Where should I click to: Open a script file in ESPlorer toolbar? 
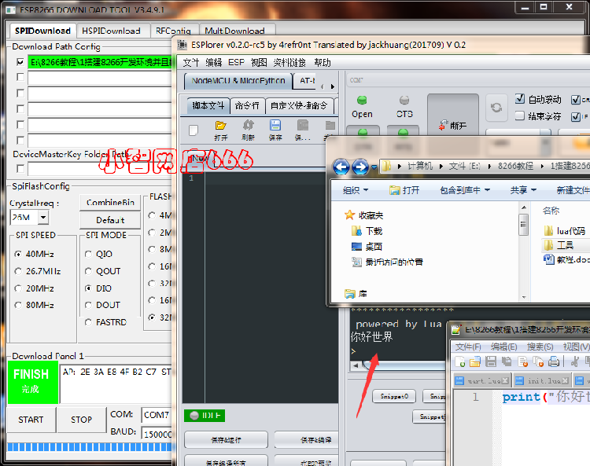pyautogui.click(x=220, y=130)
